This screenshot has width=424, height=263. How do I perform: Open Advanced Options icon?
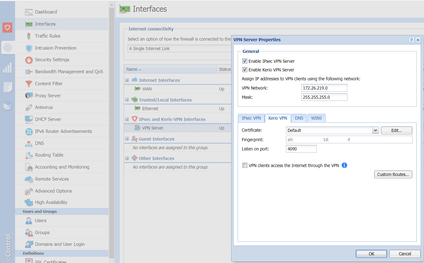pos(29,191)
